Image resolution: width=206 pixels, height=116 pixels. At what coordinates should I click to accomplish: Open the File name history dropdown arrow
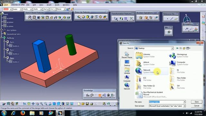point(184,102)
